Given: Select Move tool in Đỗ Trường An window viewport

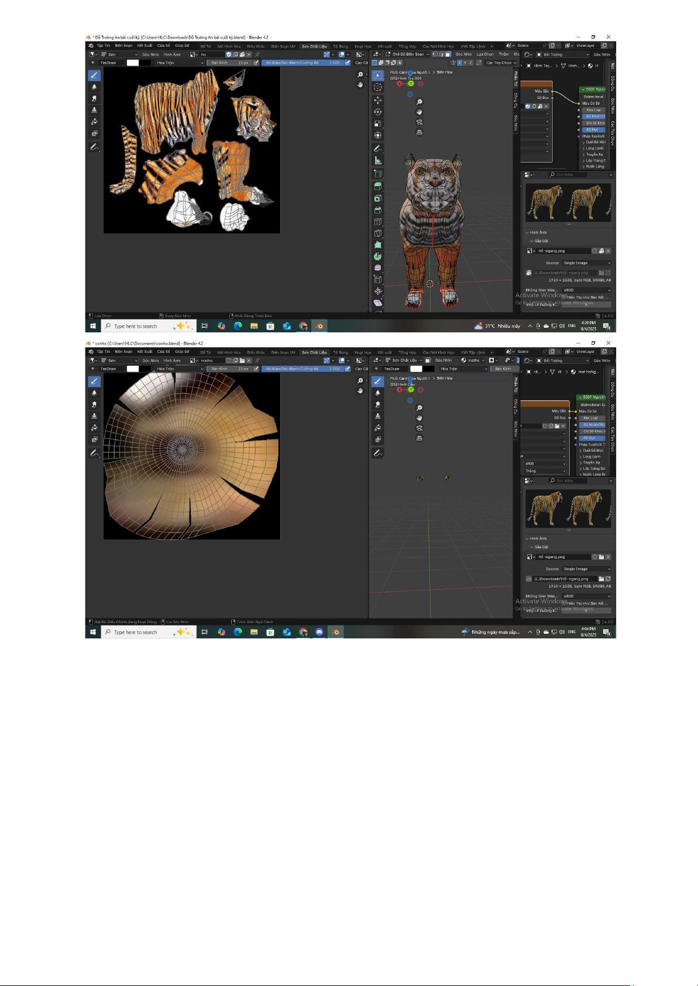Looking at the screenshot, I should (378, 101).
